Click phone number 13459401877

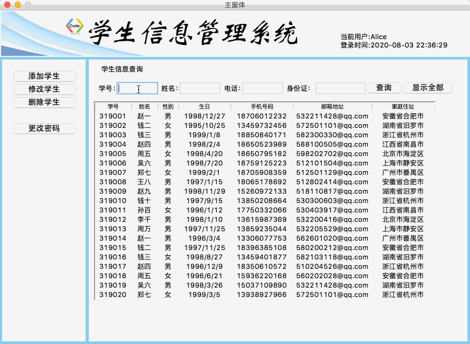pos(262,257)
